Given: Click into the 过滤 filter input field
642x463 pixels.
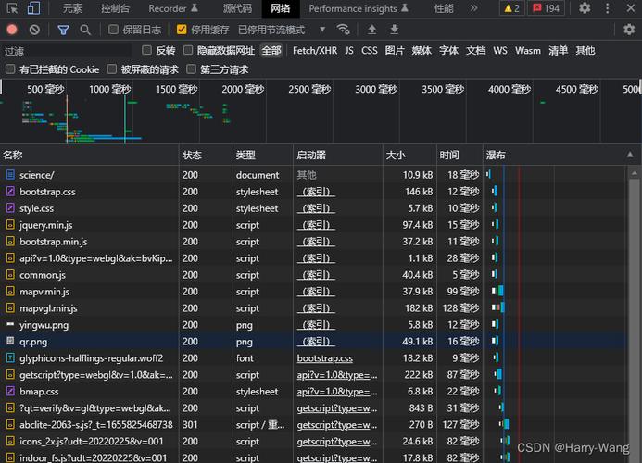Looking at the screenshot, I should (67, 51).
